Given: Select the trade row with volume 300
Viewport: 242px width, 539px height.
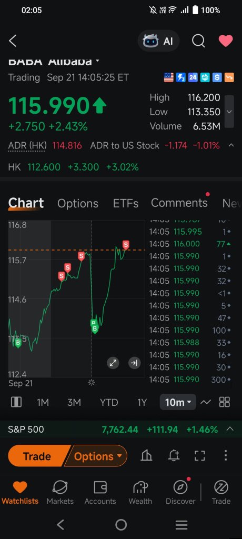Looking at the screenshot, I should pyautogui.click(x=190, y=380).
